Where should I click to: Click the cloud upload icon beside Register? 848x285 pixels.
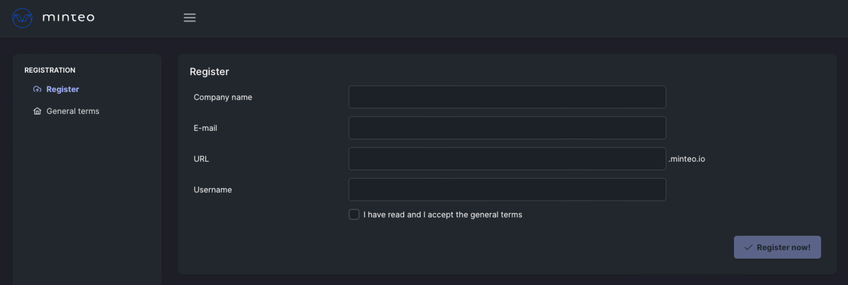[37, 89]
